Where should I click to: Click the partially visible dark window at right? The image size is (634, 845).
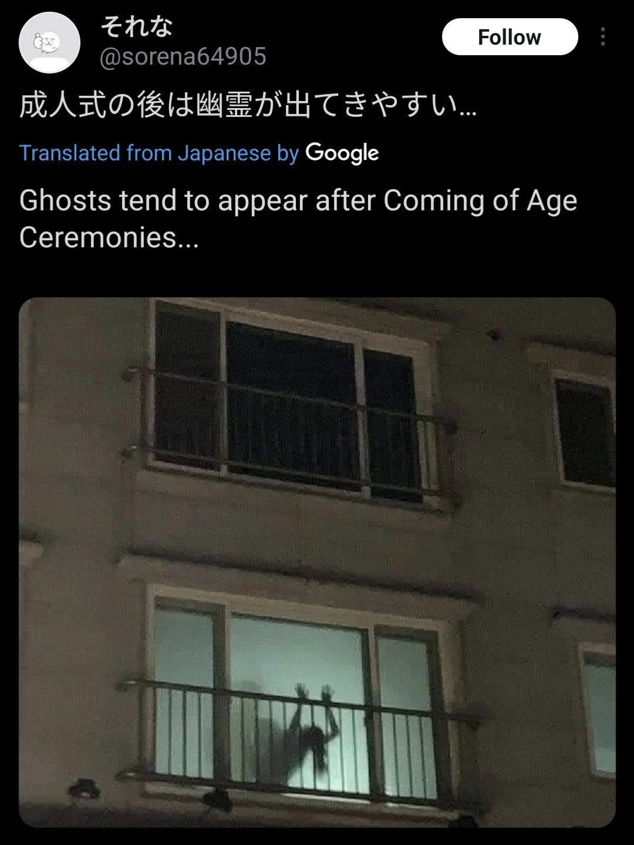click(585, 432)
